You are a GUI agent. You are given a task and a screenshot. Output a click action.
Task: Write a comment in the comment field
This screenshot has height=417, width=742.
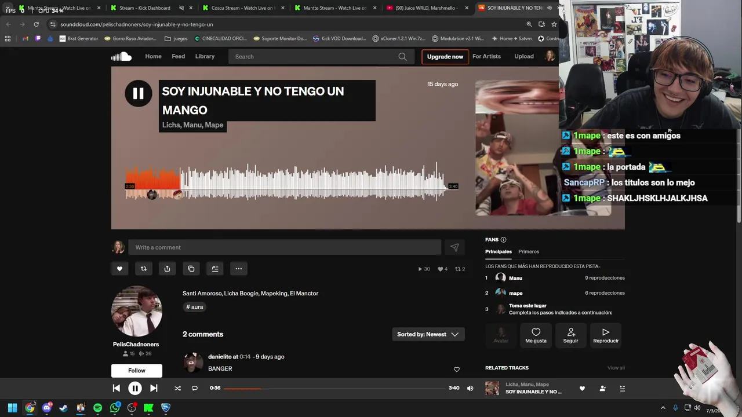pyautogui.click(x=285, y=247)
